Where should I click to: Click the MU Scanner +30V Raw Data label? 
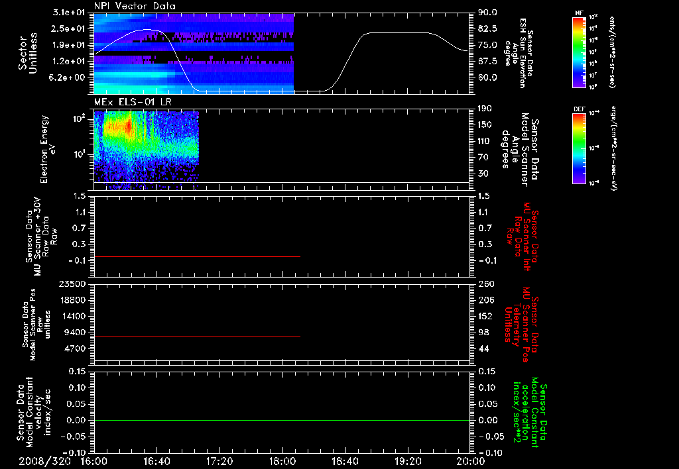tap(41, 236)
